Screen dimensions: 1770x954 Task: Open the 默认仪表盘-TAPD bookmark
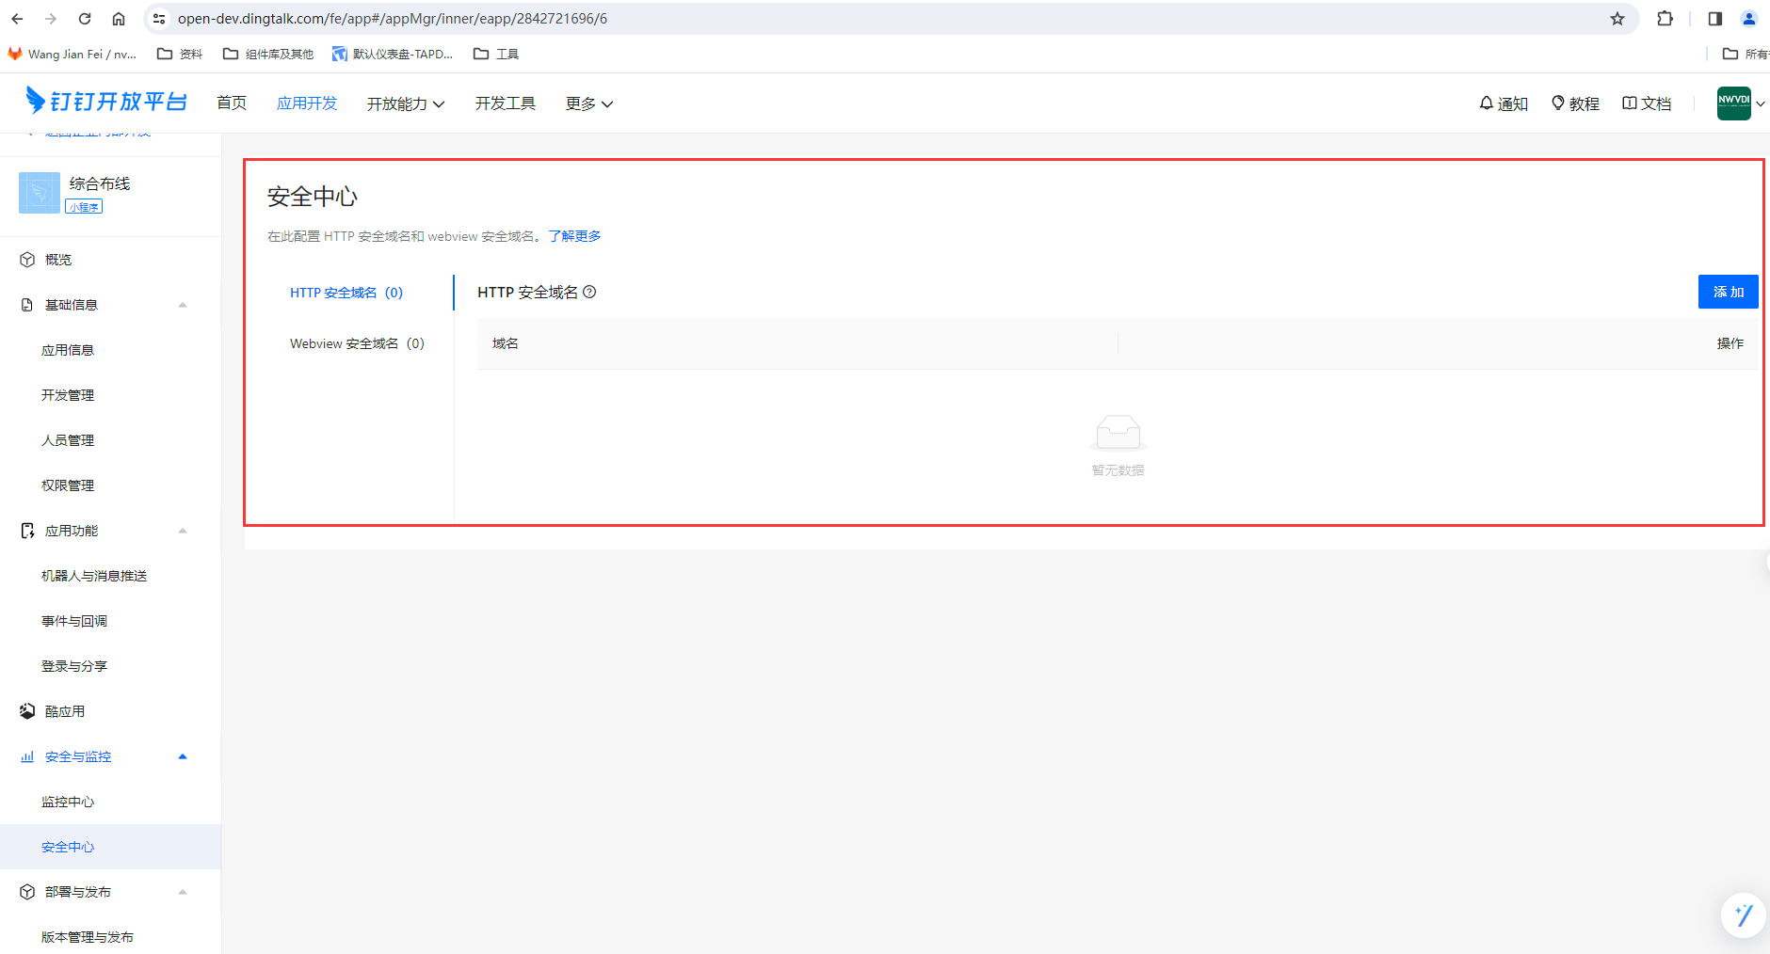pos(393,55)
